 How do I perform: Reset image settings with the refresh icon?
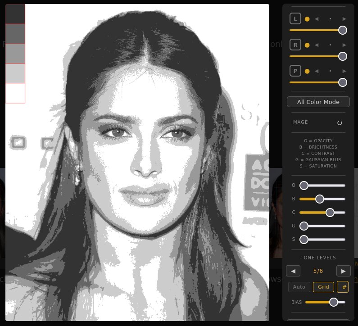pos(340,123)
